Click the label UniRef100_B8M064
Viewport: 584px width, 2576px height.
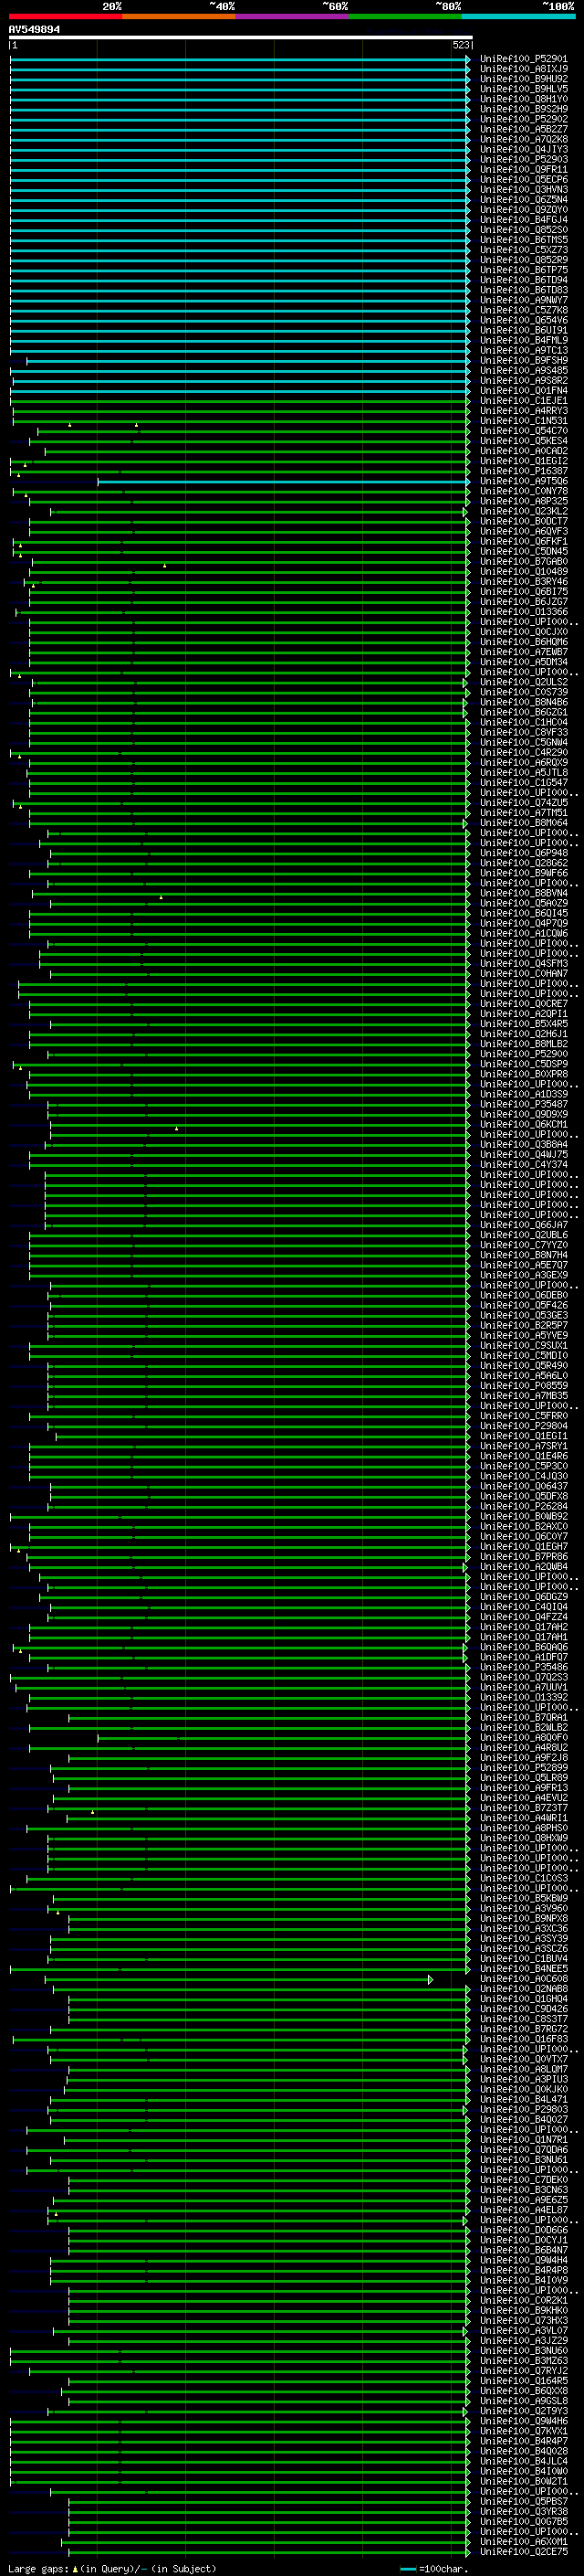click(x=524, y=822)
